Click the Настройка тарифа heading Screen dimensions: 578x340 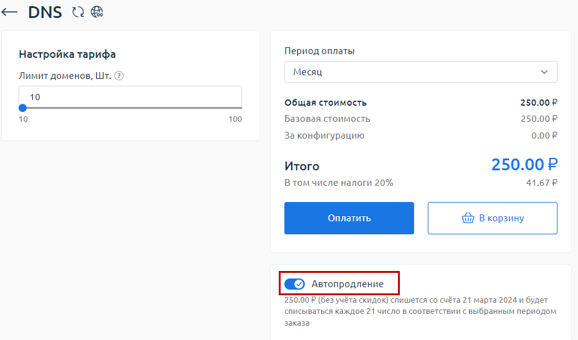[67, 54]
